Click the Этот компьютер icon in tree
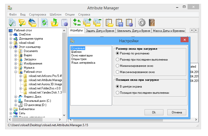The height and width of the screenshot is (136, 208). pos(16,47)
